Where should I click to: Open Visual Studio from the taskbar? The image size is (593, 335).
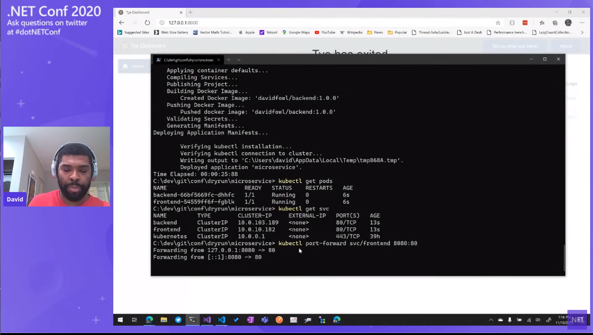(207, 320)
